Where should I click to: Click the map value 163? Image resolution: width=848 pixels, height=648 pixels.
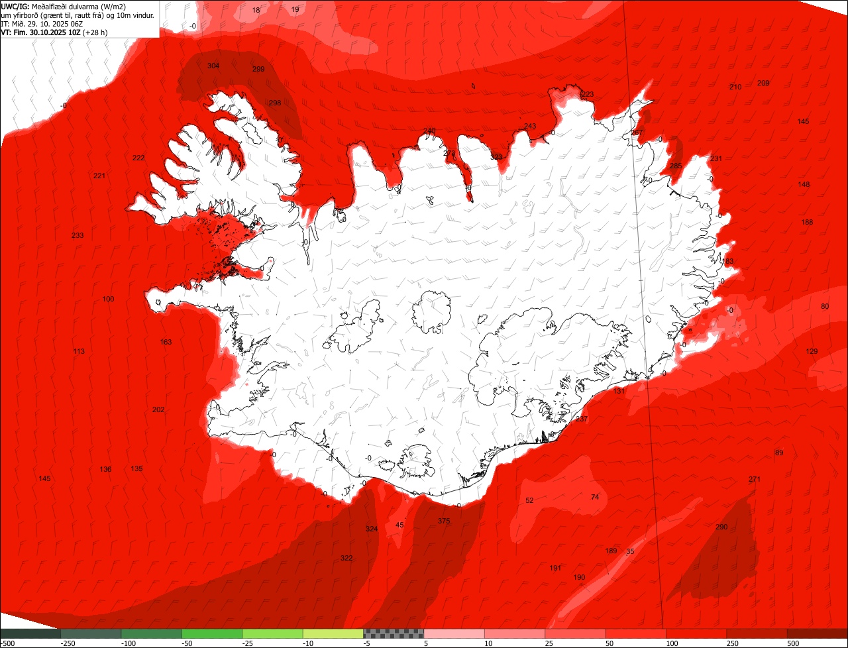coord(166,342)
